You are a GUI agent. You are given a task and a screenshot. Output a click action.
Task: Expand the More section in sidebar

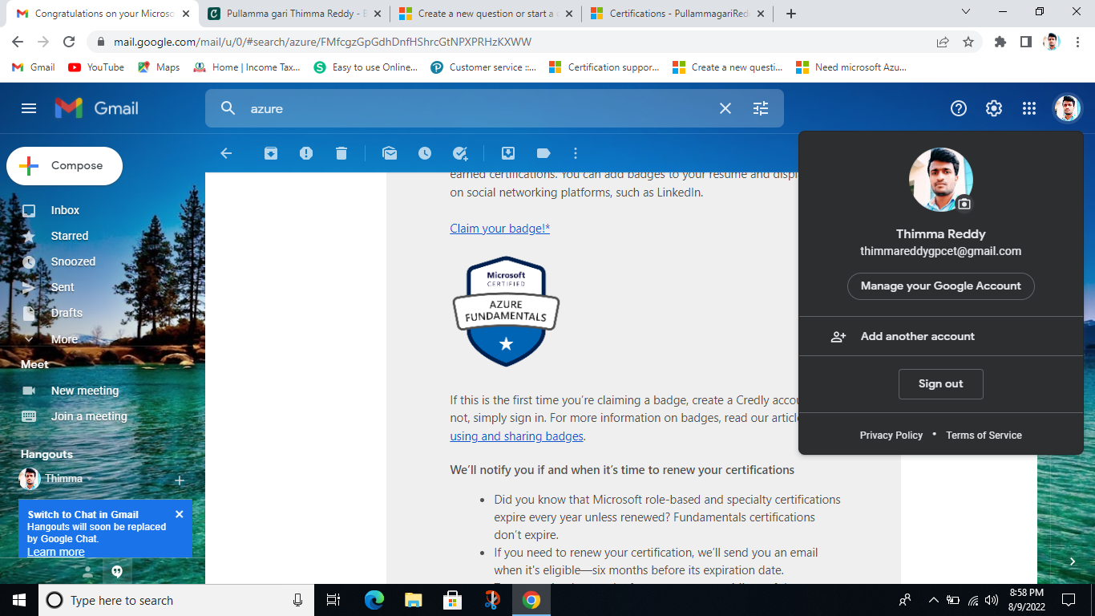point(64,338)
